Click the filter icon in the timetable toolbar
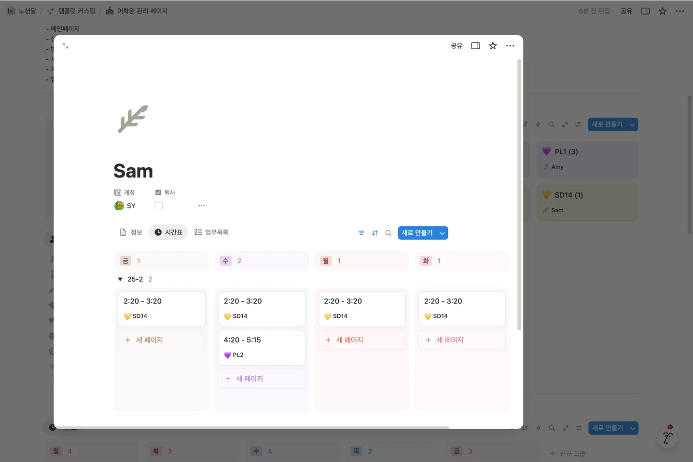Screen dimensions: 693x462 point(361,233)
